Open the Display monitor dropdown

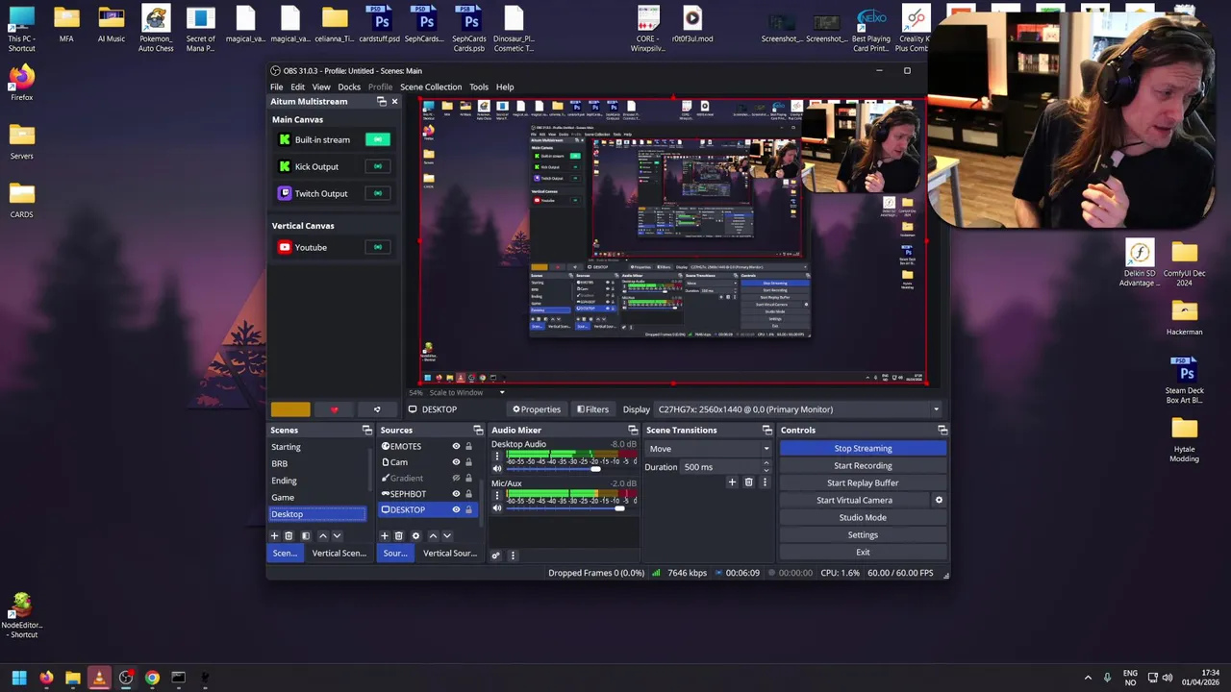pos(798,409)
